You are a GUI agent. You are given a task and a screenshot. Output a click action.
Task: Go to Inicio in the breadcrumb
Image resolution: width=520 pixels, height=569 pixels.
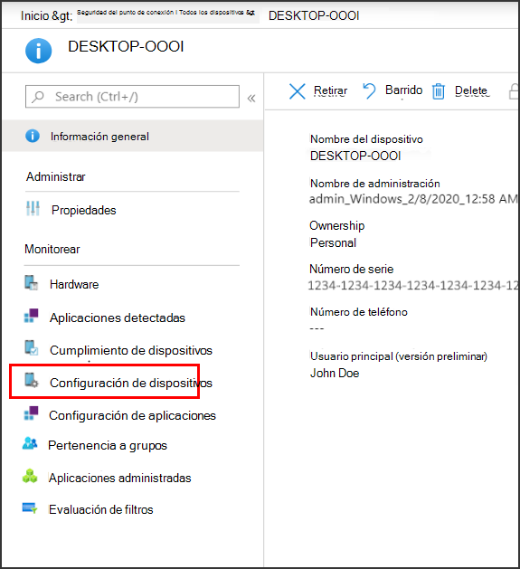(34, 15)
